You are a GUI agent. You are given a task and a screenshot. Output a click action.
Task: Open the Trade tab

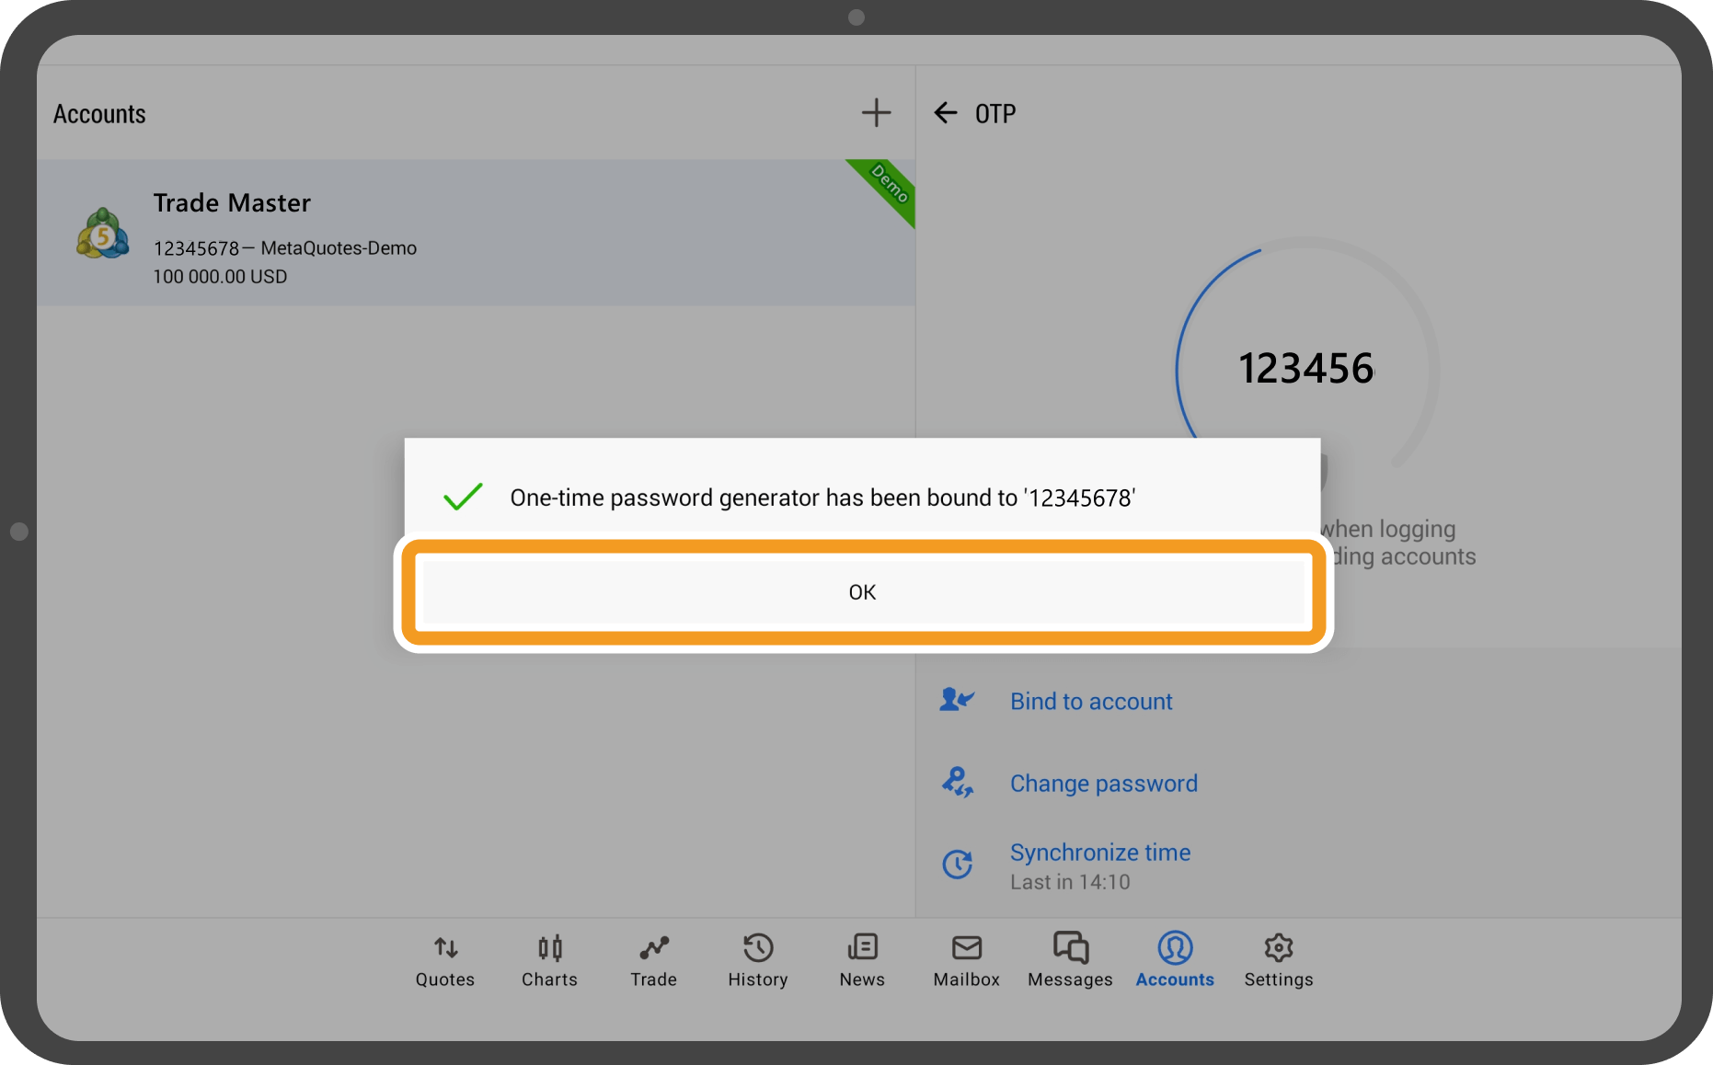click(x=653, y=960)
